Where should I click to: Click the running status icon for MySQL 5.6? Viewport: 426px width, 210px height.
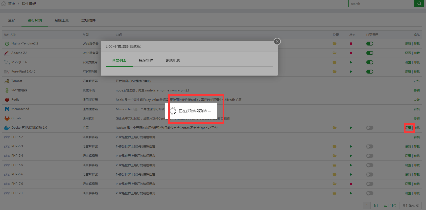351,62
